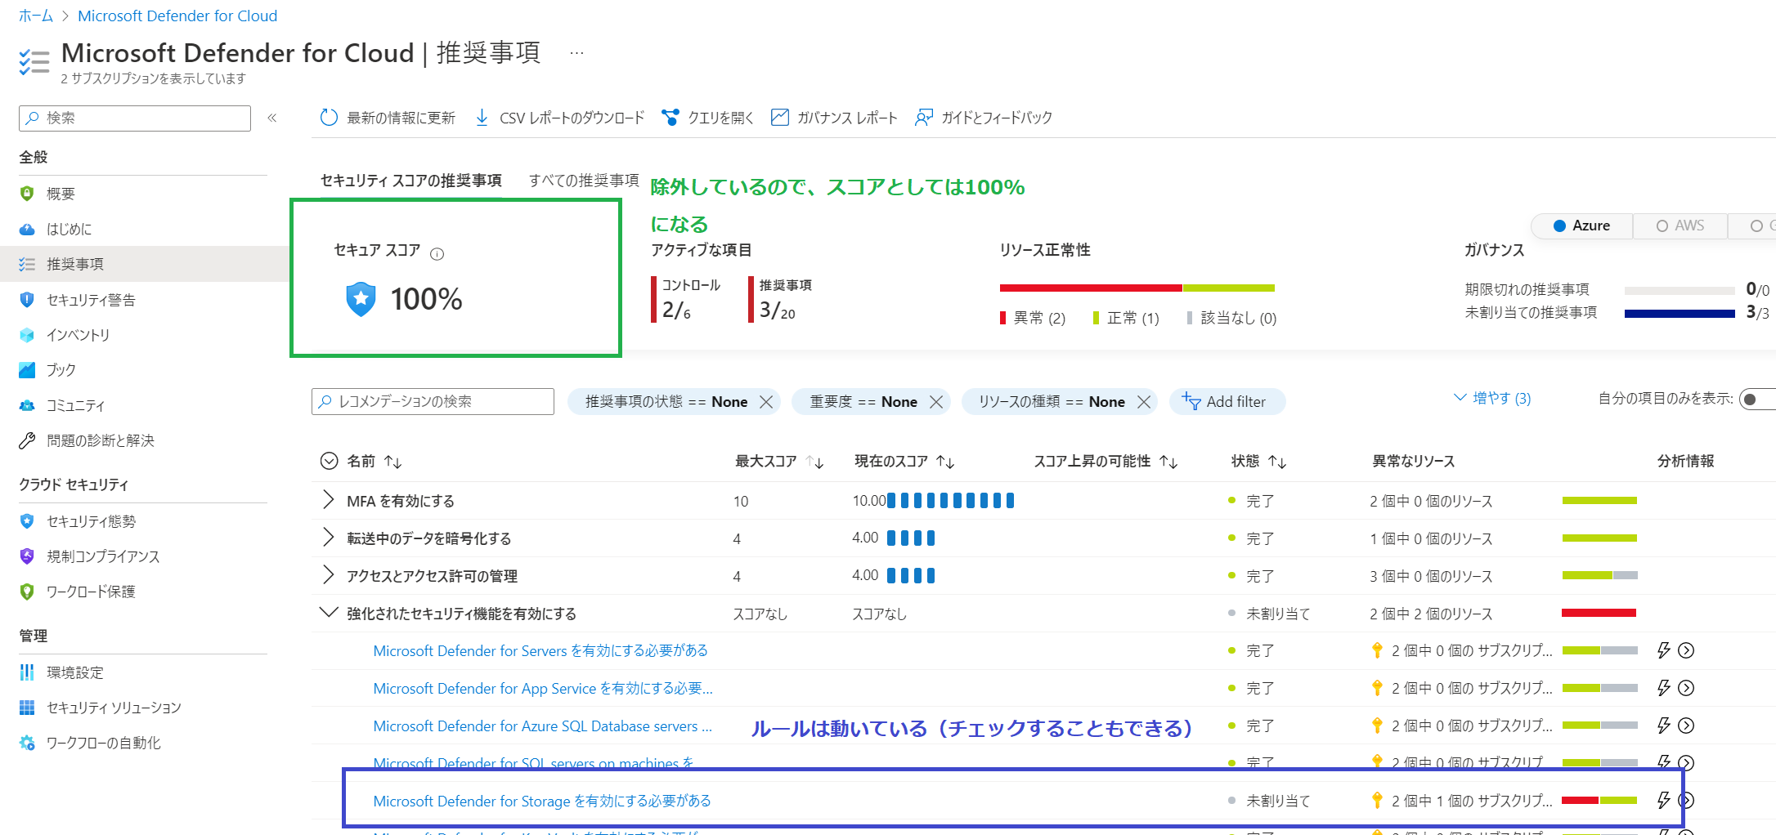Screen dimensions: 1776x835
Task: Click the lightning icon in Defender for Azure SQL Database row
Action: [1663, 726]
